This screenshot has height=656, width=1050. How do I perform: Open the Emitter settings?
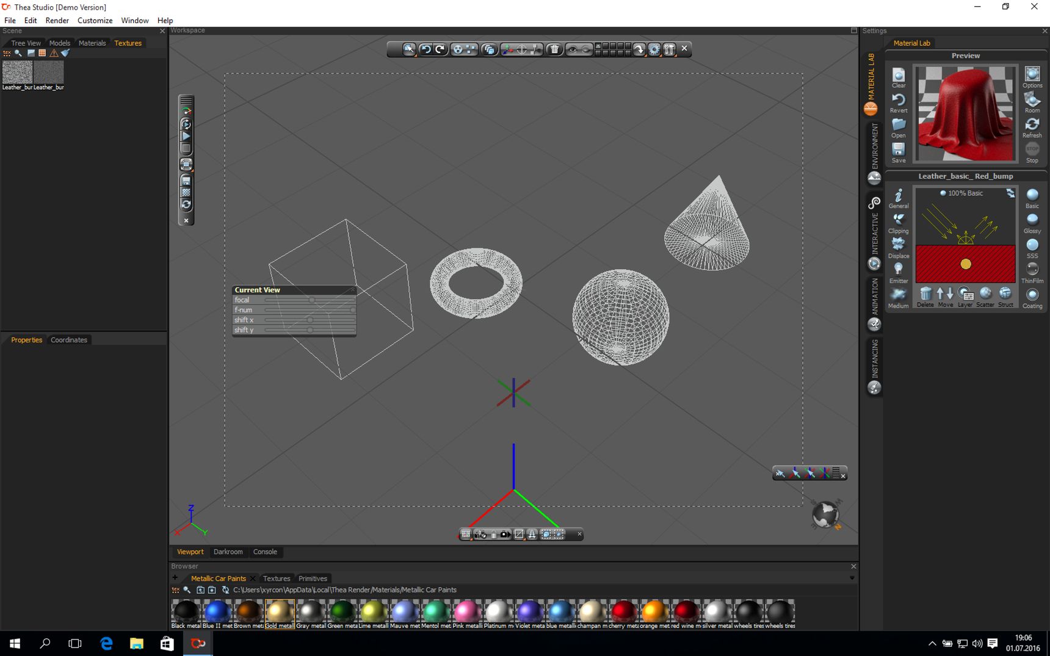899,273
